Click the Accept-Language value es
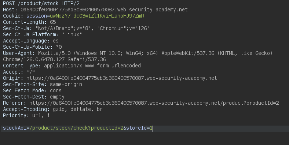The image size is (289, 145). pos(56,41)
